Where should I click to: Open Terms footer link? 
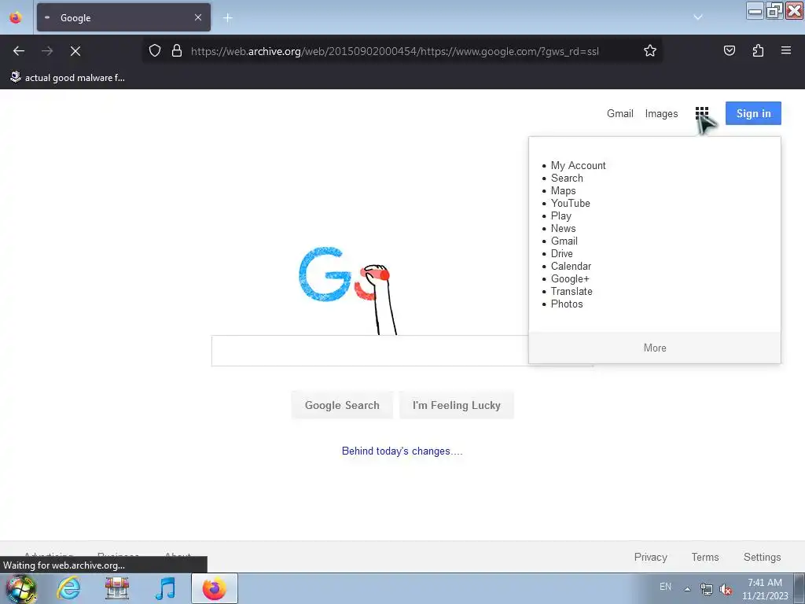pos(705,558)
